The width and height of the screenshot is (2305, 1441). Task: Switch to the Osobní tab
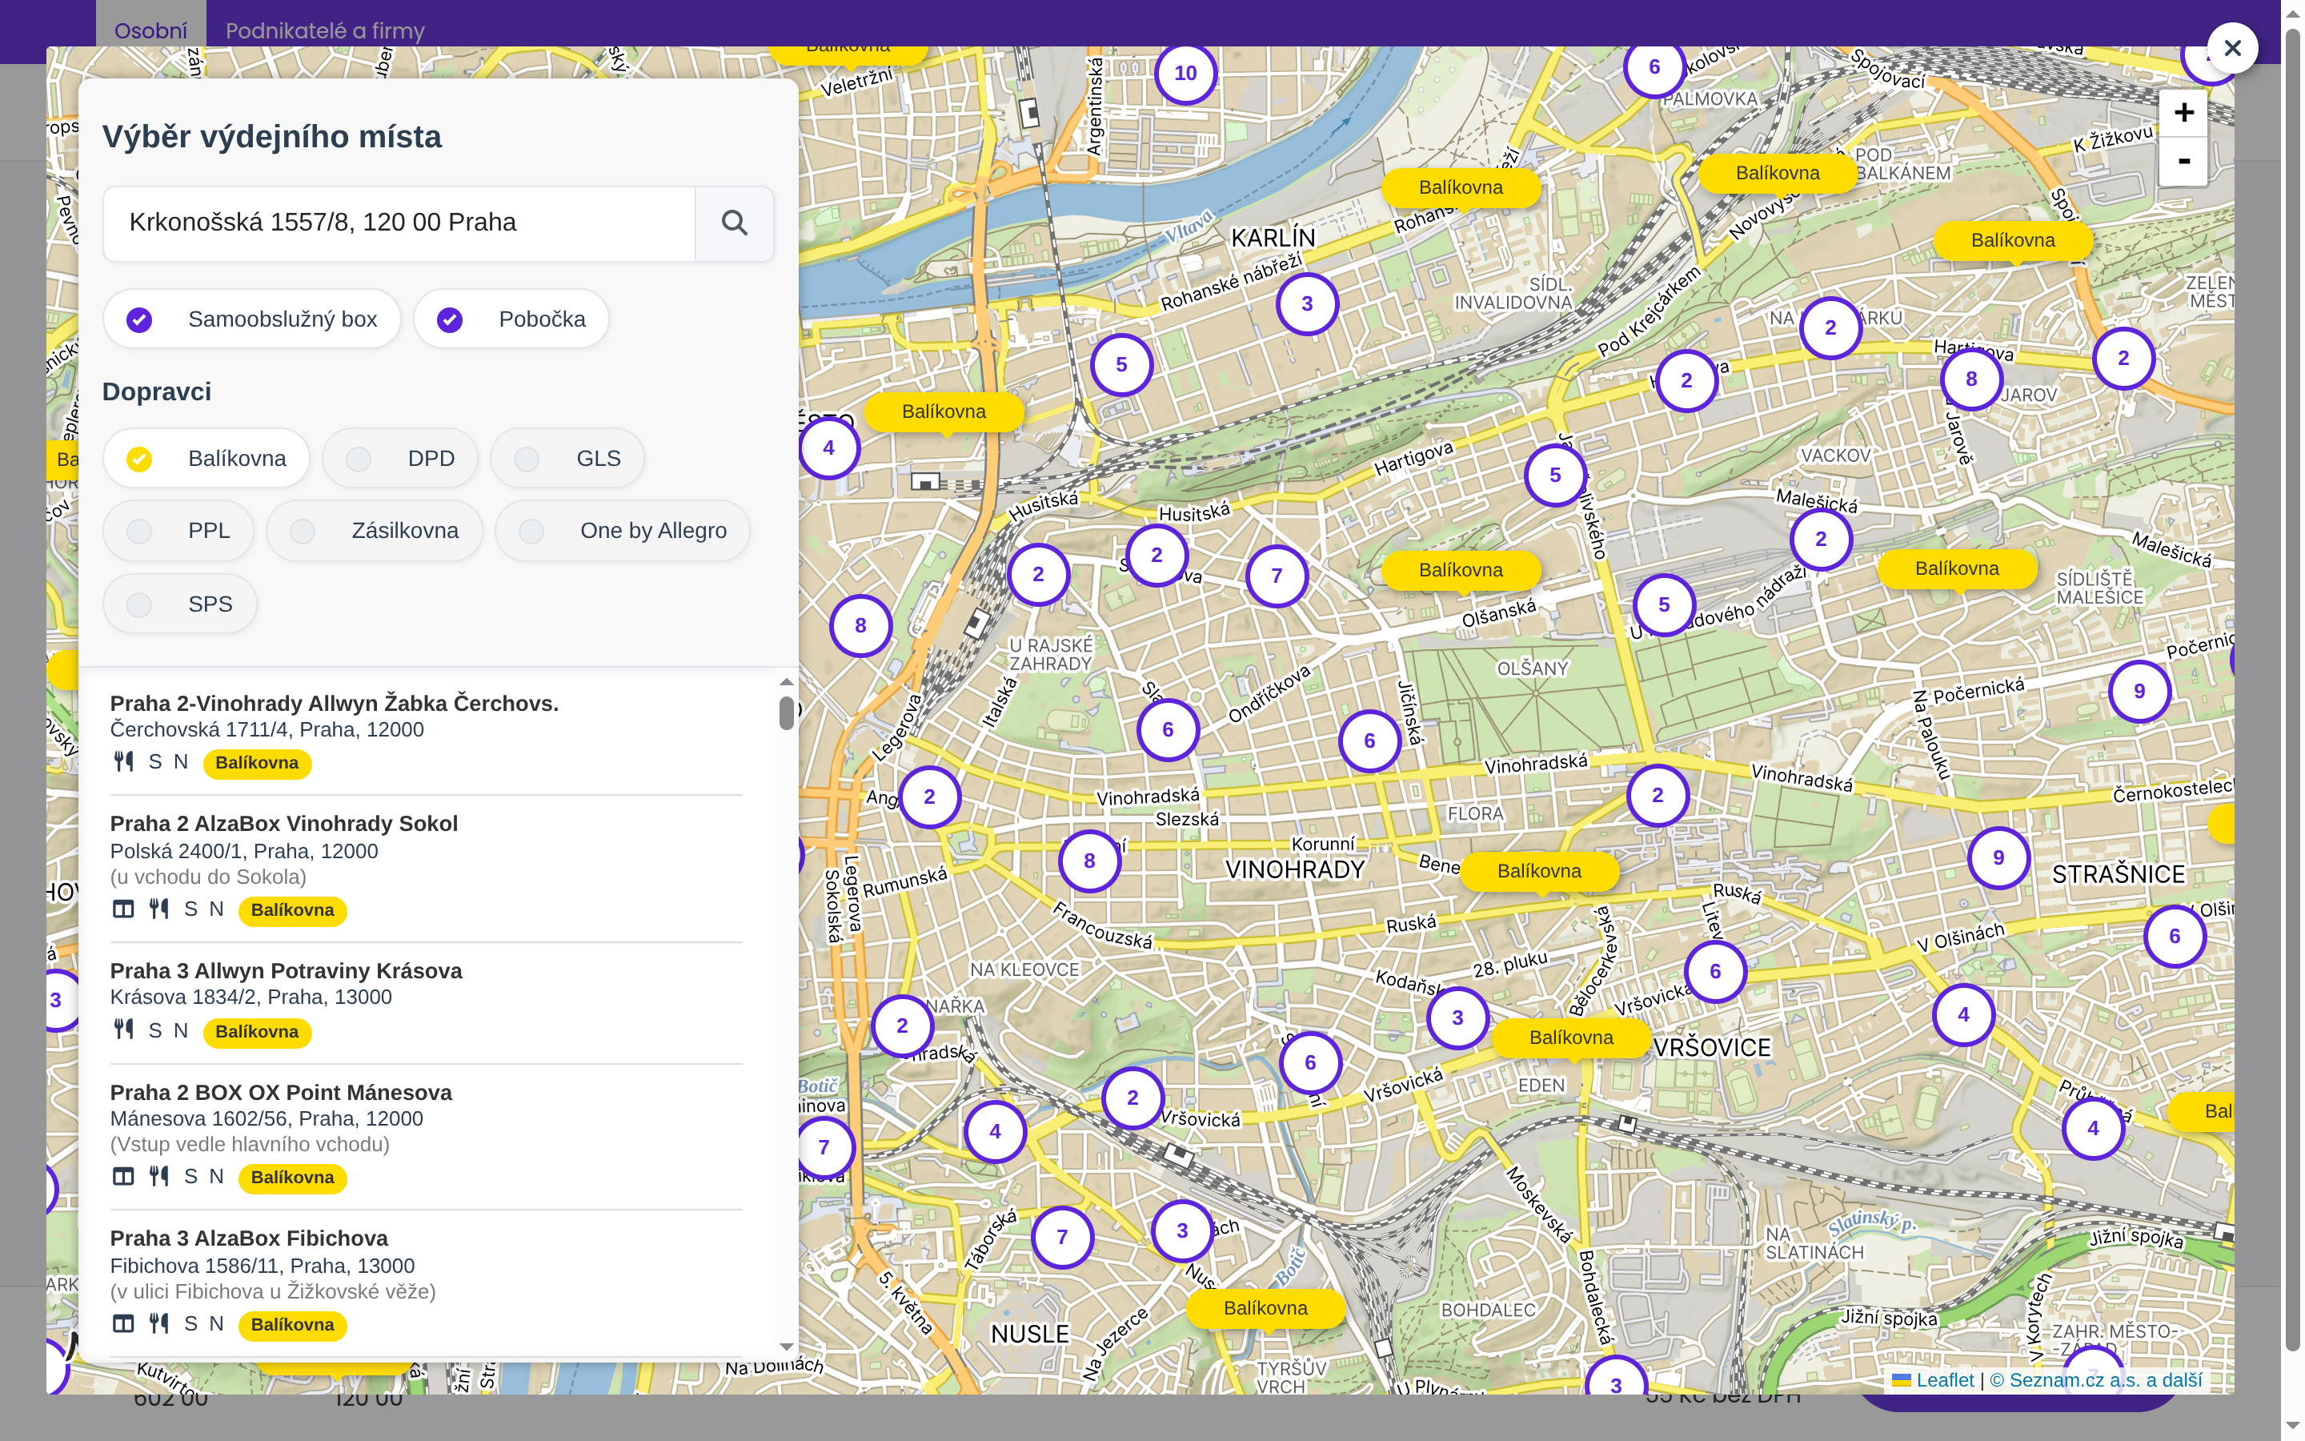pos(150,30)
